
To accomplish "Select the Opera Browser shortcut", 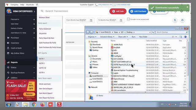I will click(x=119, y=79).
